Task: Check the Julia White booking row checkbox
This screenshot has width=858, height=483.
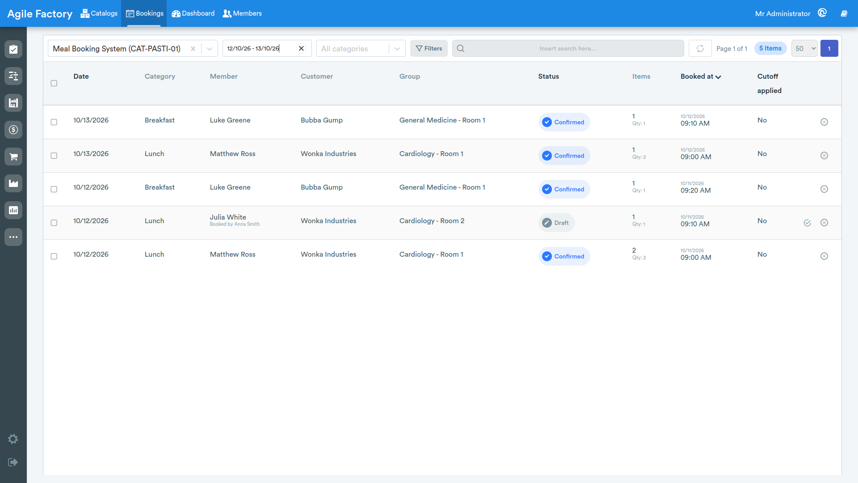Action: [x=54, y=223]
